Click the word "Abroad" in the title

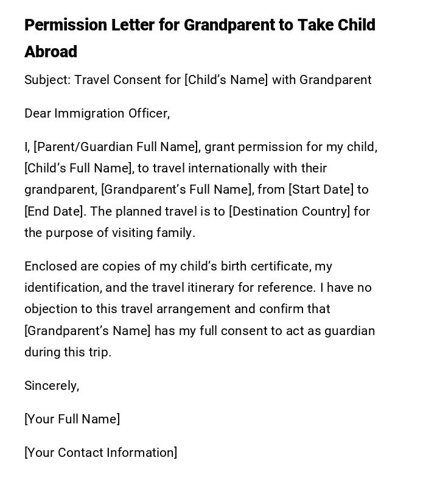[51, 52]
